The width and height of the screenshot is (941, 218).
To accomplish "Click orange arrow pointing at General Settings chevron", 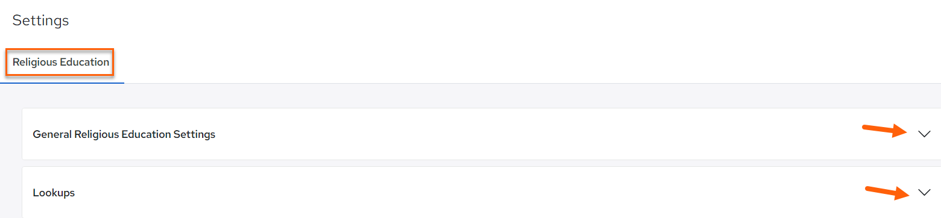I will (x=886, y=129).
